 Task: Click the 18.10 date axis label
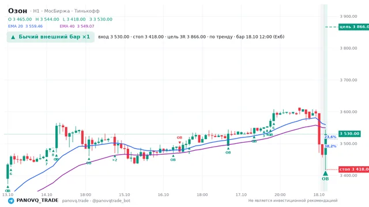tap(319, 195)
